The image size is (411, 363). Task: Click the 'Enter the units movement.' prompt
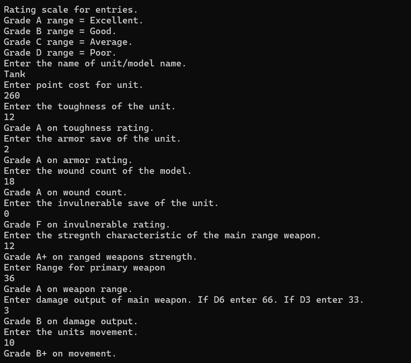(x=71, y=332)
